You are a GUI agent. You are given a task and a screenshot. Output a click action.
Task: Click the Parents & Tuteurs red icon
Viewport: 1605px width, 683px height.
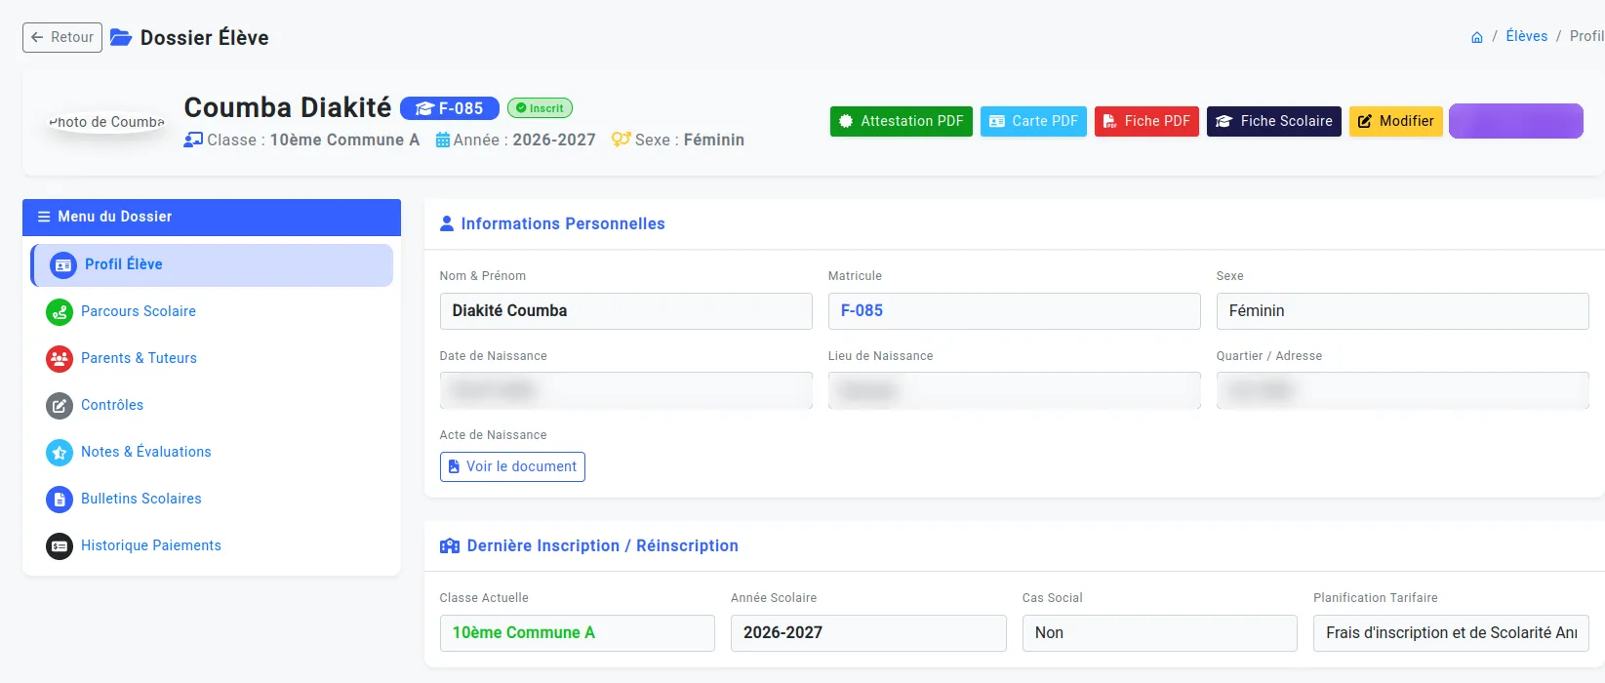pos(60,359)
